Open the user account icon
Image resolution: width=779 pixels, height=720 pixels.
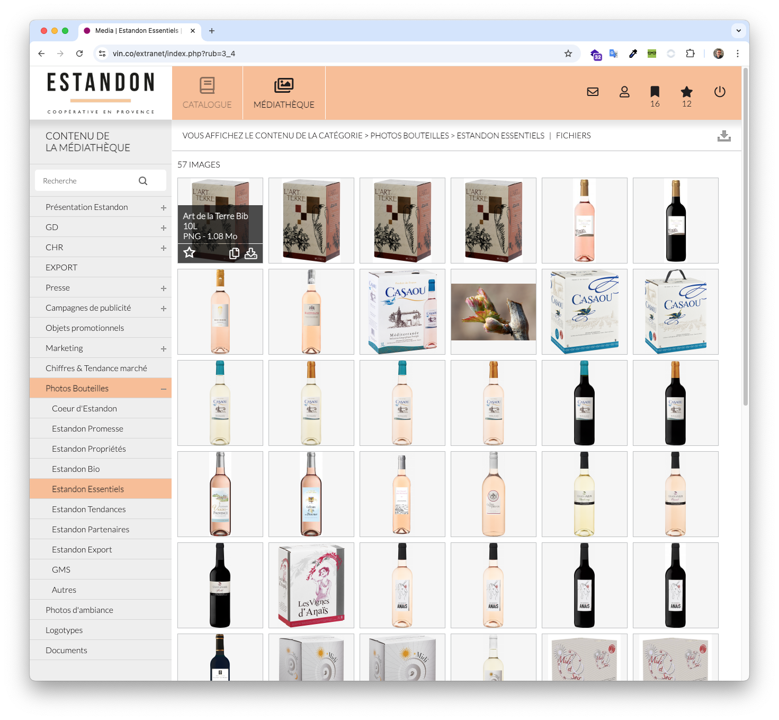coord(624,92)
